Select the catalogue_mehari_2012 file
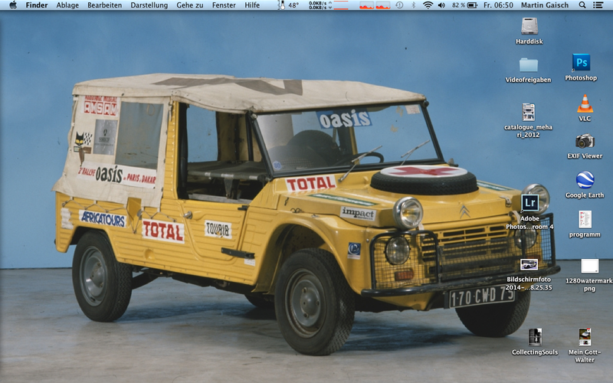The image size is (613, 383). pos(529,112)
